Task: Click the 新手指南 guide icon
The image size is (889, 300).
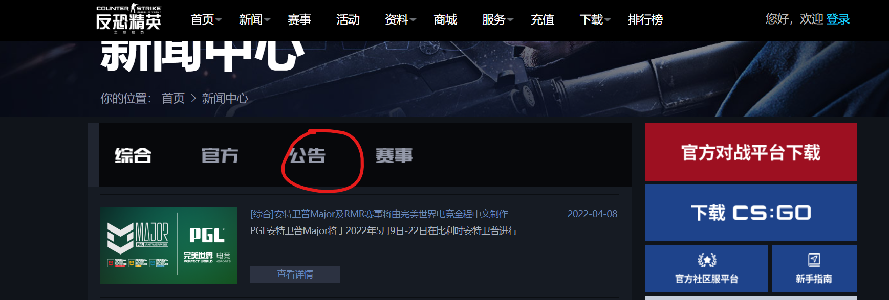Action: point(814,260)
